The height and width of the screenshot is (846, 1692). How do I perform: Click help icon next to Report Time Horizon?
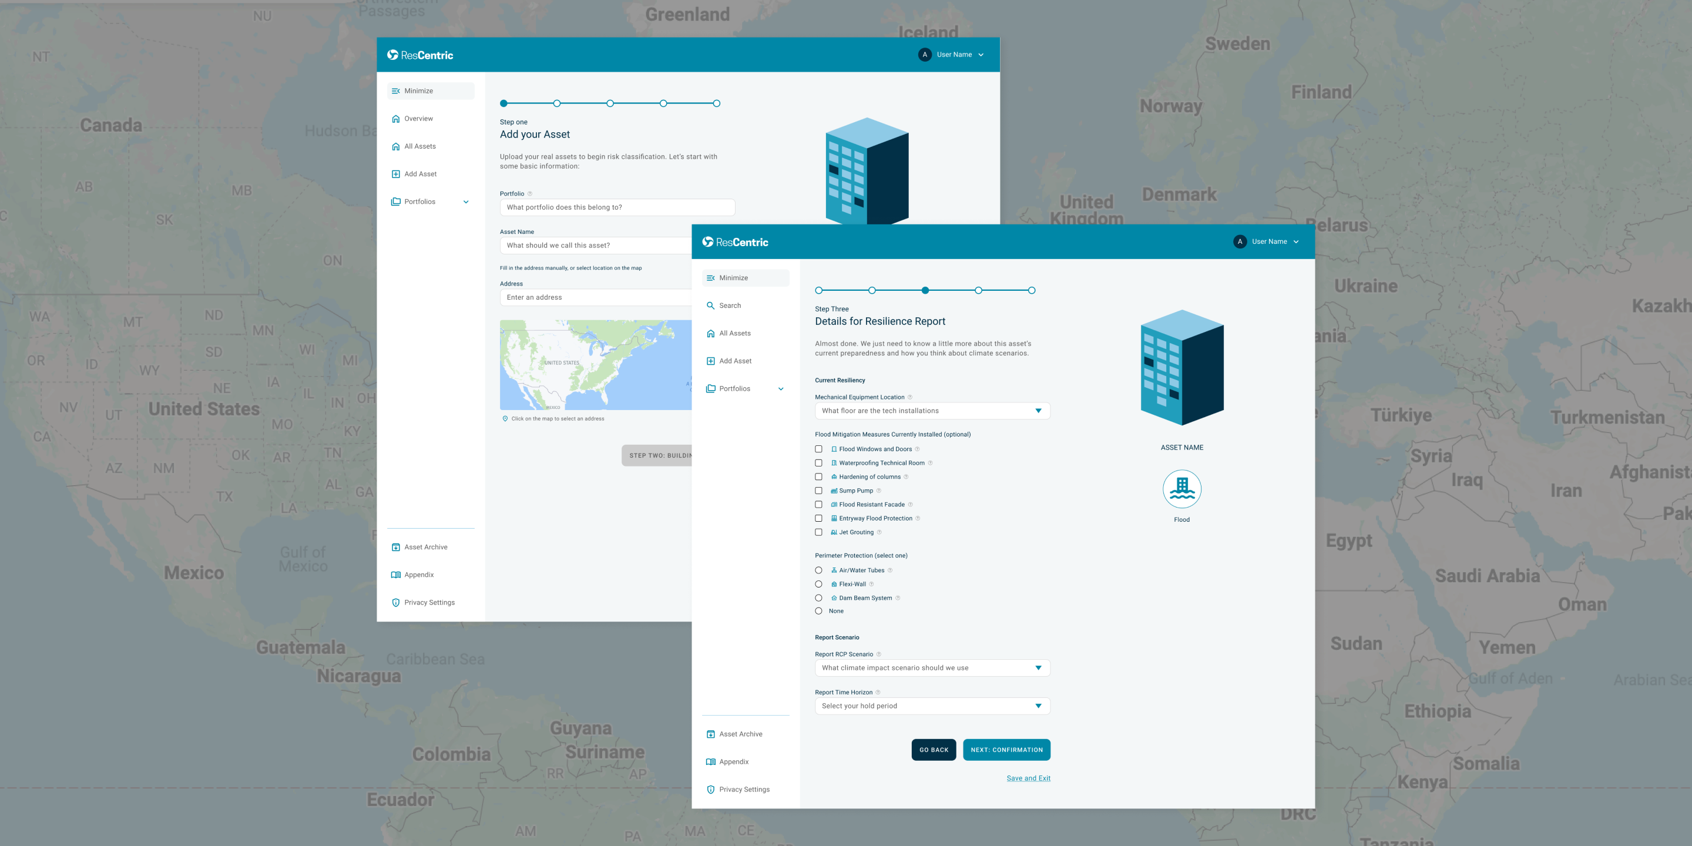click(x=878, y=692)
